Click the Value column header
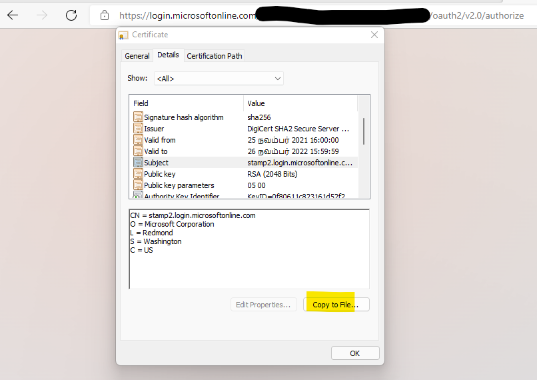Viewport: 537px width, 380px height. [300, 103]
